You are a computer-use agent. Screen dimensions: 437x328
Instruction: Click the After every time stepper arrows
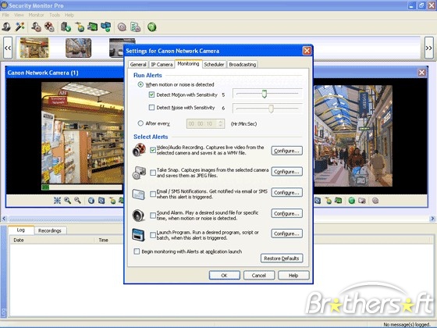click(x=220, y=123)
